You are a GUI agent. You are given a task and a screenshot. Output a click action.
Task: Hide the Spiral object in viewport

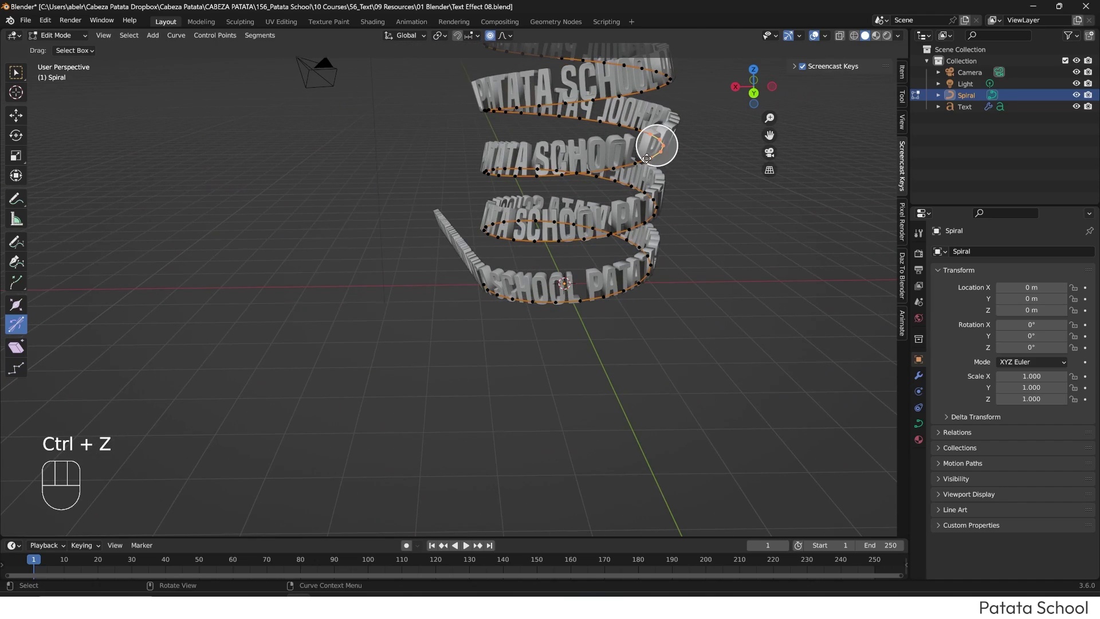tap(1076, 95)
